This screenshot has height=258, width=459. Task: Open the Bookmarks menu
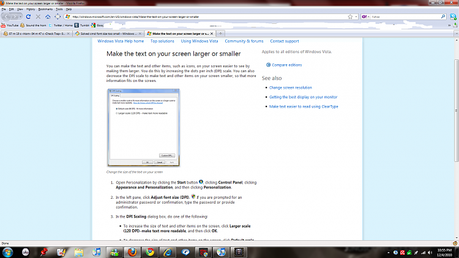tap(45, 9)
